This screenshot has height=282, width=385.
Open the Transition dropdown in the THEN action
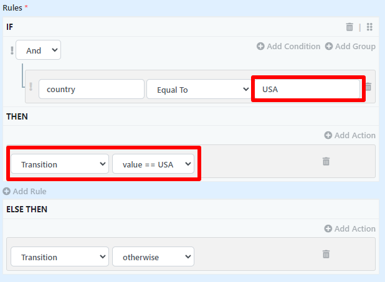[x=60, y=164]
